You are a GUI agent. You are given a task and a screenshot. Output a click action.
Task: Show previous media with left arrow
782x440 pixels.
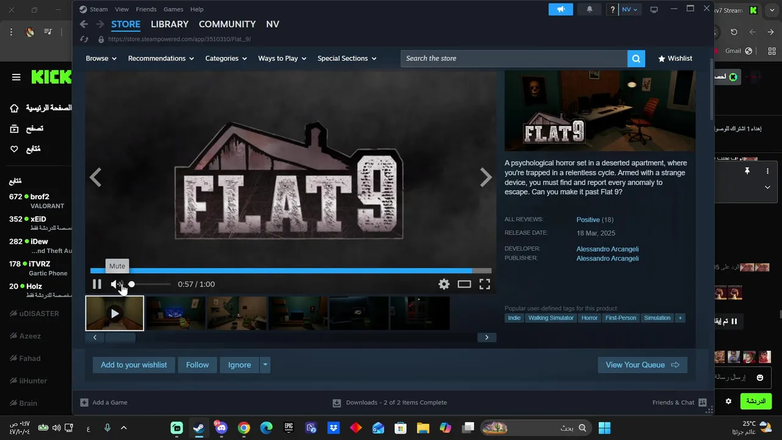95,178
